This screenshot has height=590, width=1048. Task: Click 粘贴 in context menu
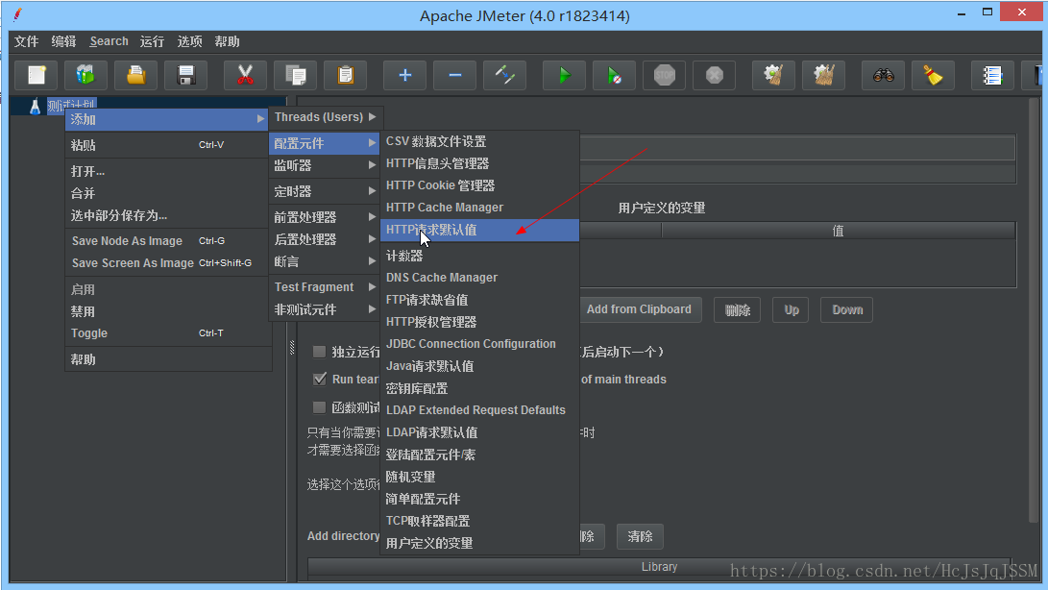(x=168, y=145)
